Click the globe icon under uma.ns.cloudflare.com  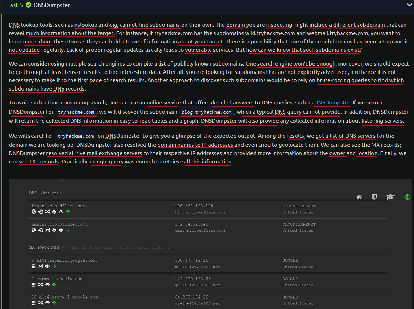pyautogui.click(x=34, y=230)
